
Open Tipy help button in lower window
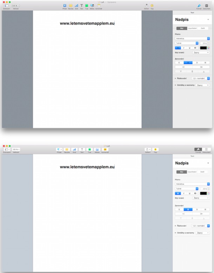point(155,149)
